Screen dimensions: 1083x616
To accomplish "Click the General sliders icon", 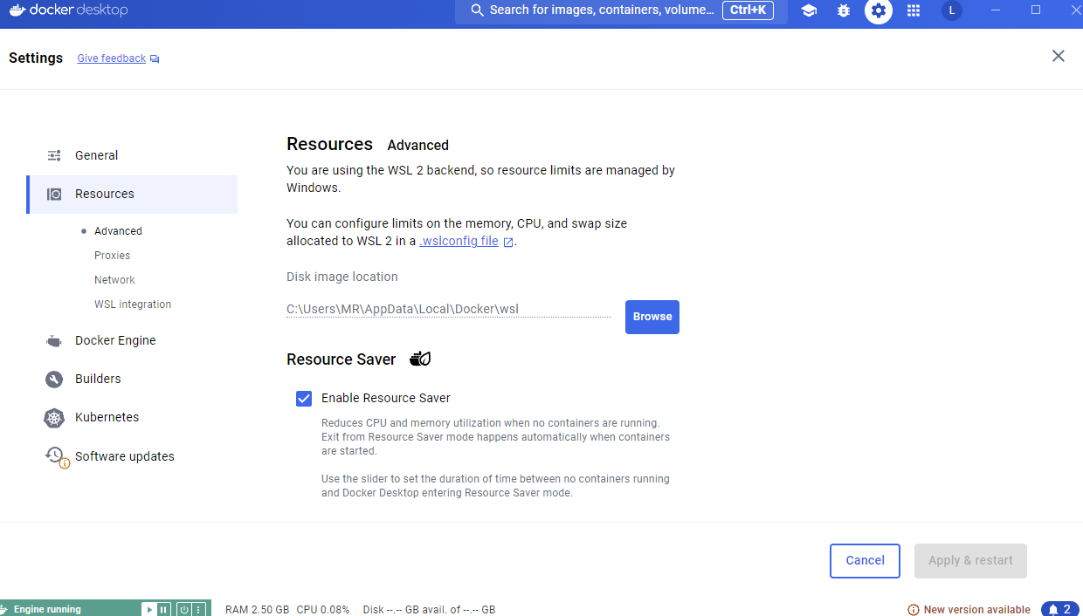I will tap(54, 155).
